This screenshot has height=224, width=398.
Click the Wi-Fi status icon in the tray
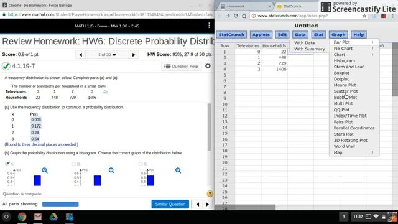point(376,217)
